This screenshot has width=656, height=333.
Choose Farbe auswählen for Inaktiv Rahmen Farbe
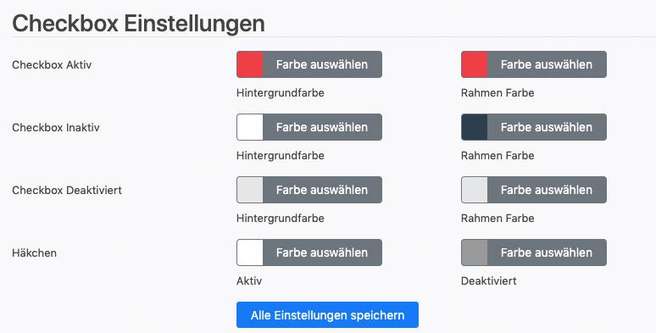pos(547,127)
